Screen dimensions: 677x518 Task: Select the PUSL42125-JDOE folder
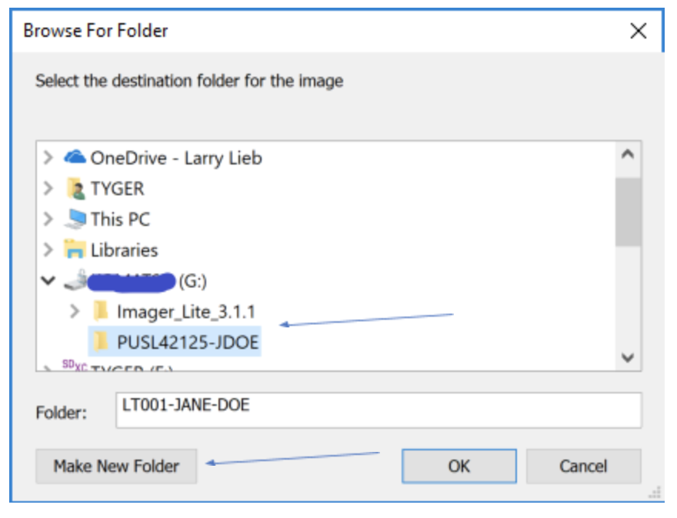coord(188,343)
